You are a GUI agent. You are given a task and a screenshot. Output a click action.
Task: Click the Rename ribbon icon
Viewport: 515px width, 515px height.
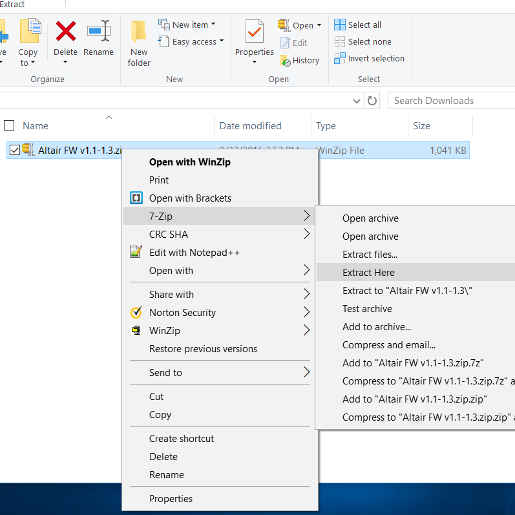99,31
